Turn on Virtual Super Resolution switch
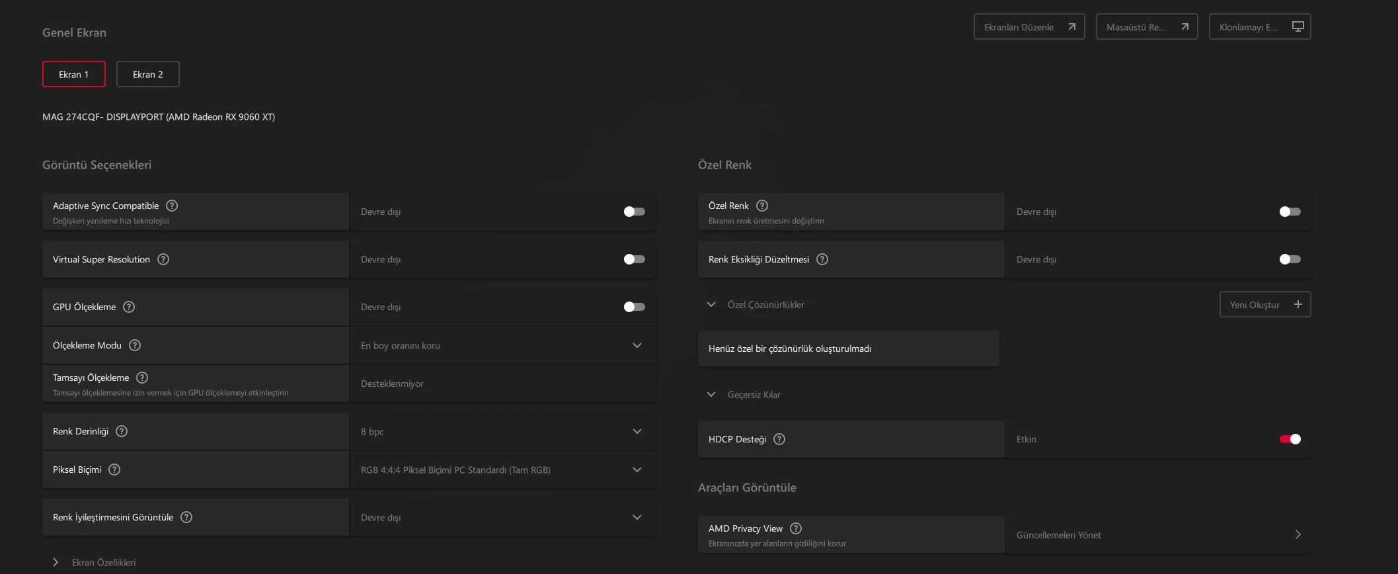 coord(634,259)
